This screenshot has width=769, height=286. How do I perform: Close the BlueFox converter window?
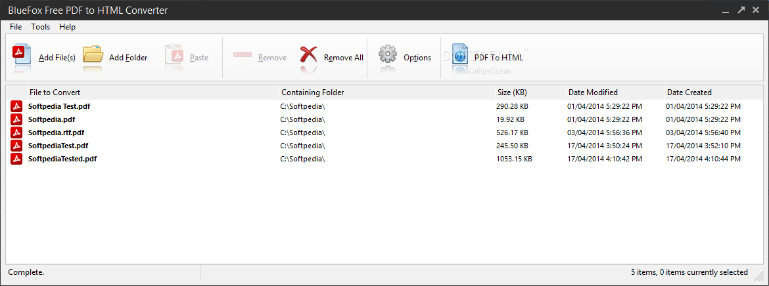coord(756,10)
